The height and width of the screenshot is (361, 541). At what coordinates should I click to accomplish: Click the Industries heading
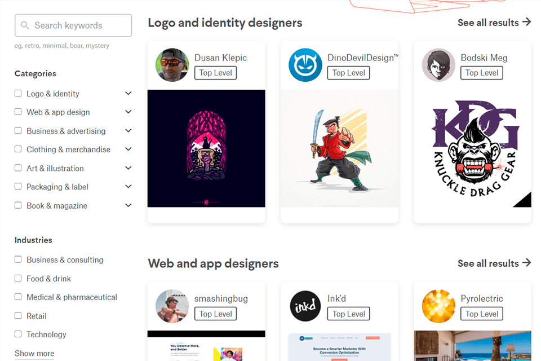point(33,240)
